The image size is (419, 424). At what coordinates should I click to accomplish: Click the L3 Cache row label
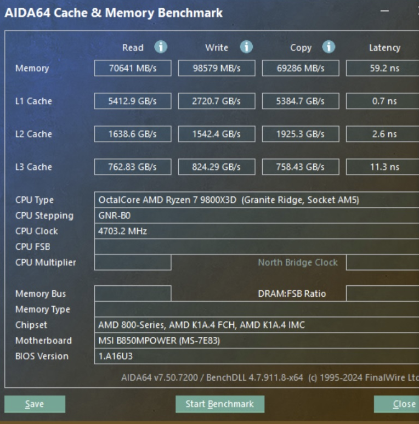coord(33,167)
